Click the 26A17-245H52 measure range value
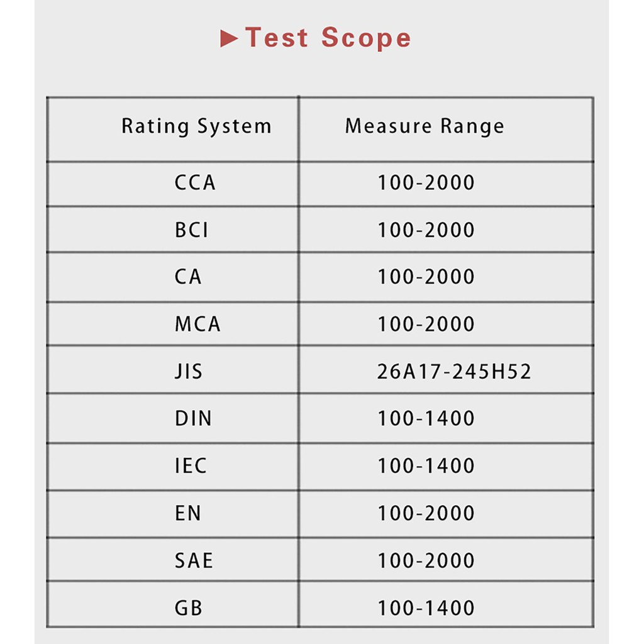Screen dimensions: 644x644 point(454,371)
